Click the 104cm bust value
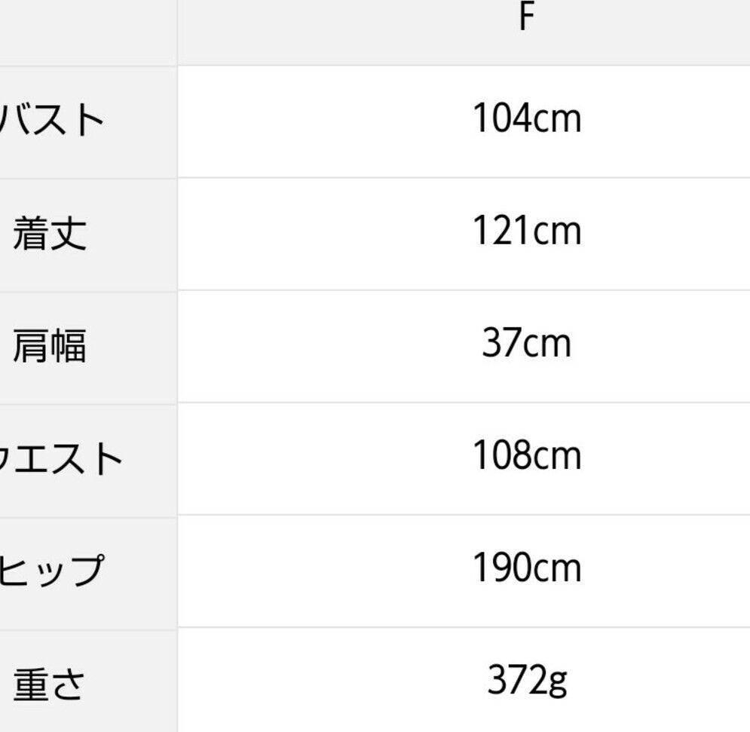The height and width of the screenshot is (732, 750). [x=526, y=119]
